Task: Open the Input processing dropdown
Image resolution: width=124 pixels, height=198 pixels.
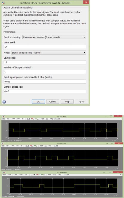Action: pyautogui.click(x=54, y=37)
